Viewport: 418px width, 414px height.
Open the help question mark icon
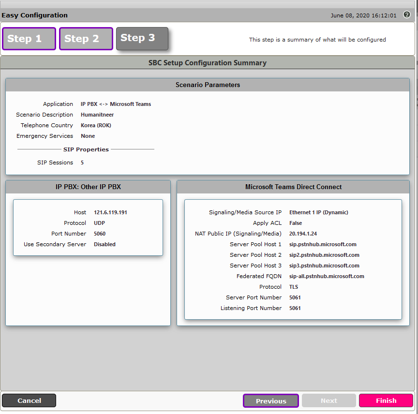(406, 15)
